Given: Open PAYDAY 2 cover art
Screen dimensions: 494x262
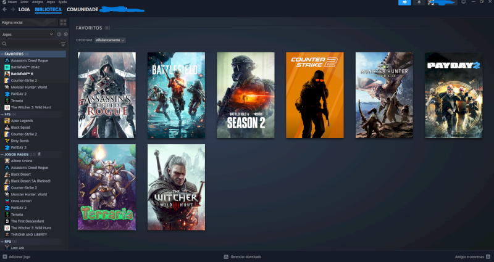Looking at the screenshot, I should click(x=453, y=95).
